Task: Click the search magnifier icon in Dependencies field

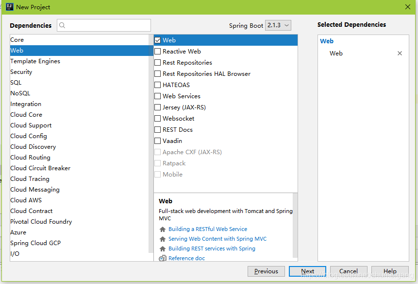Action: [62, 25]
